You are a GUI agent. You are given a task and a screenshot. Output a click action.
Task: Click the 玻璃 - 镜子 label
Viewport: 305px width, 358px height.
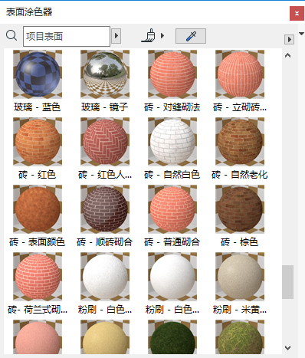click(105, 107)
